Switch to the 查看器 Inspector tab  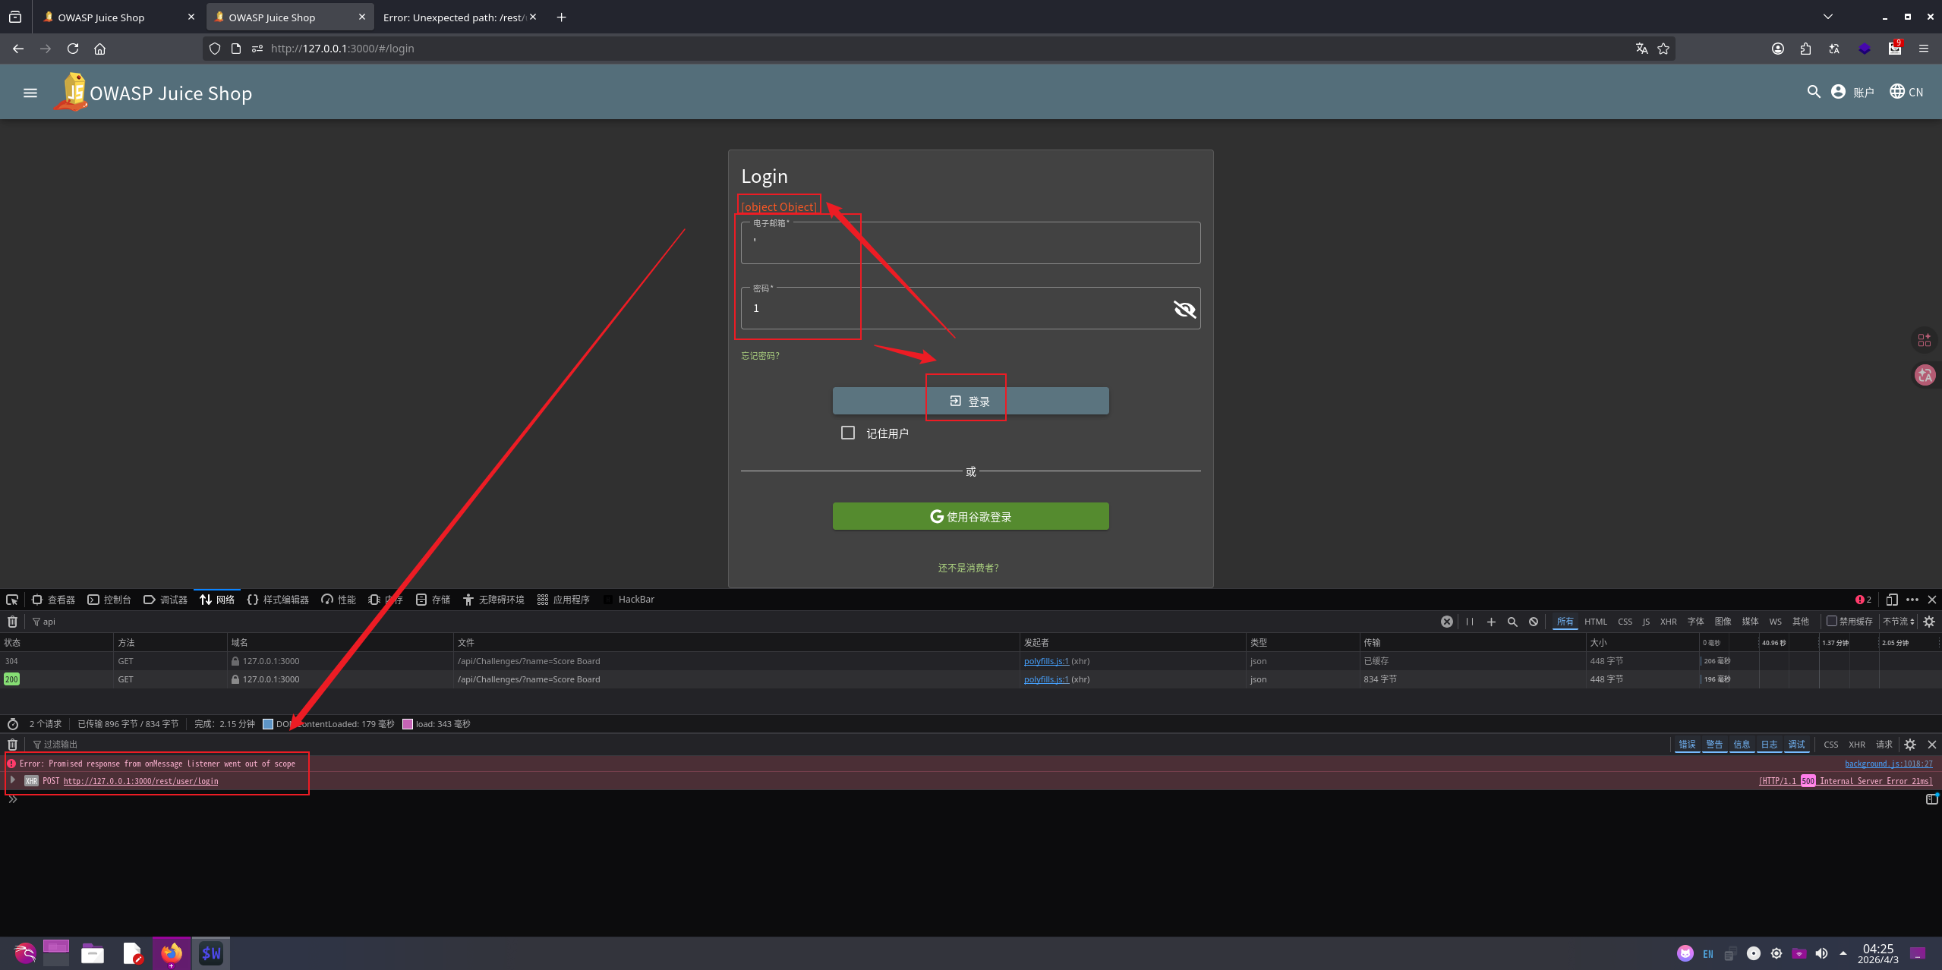pos(53,600)
